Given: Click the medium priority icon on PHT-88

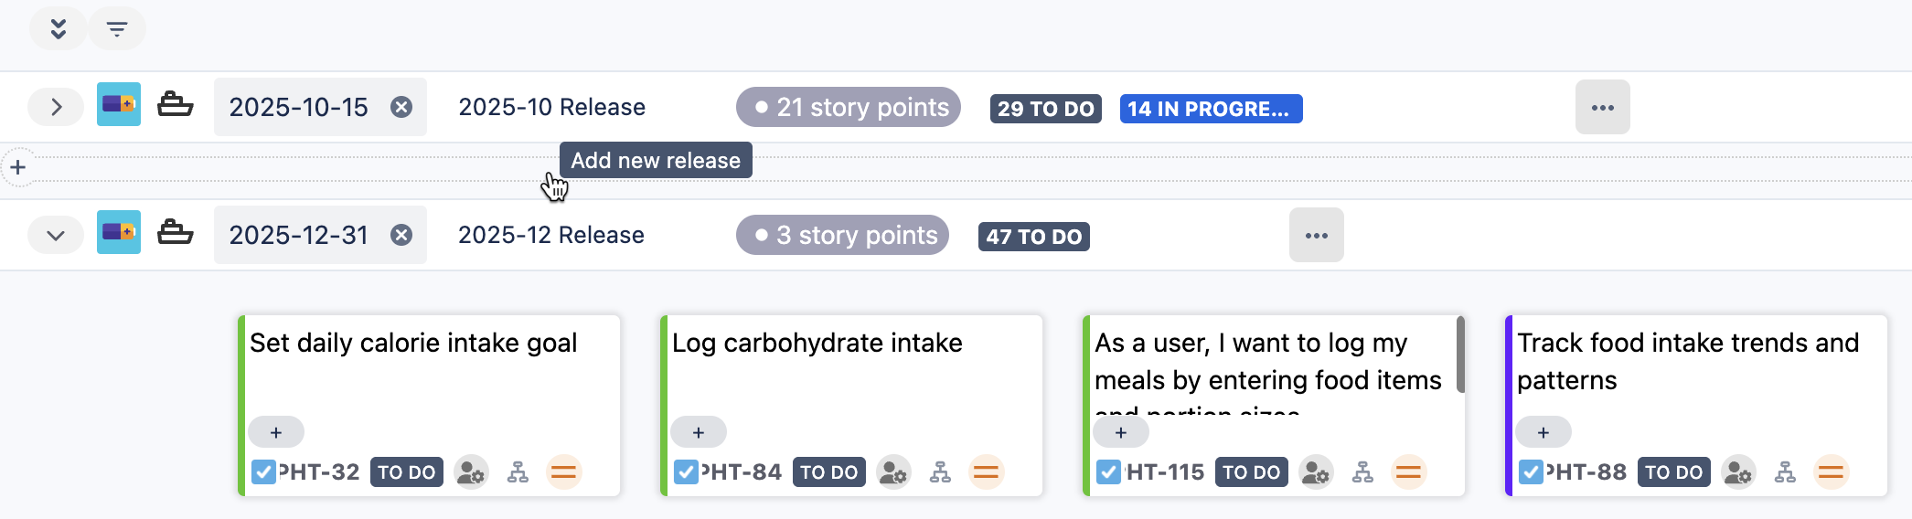Looking at the screenshot, I should coord(1831,472).
